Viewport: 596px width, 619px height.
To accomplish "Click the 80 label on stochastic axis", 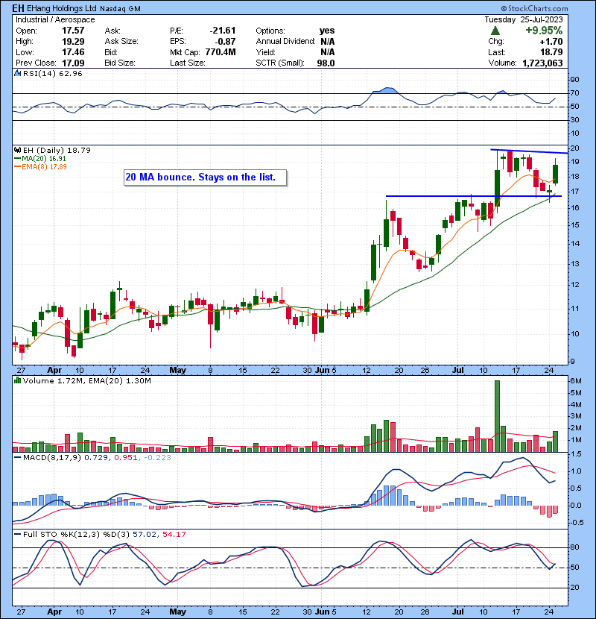I will [574, 547].
